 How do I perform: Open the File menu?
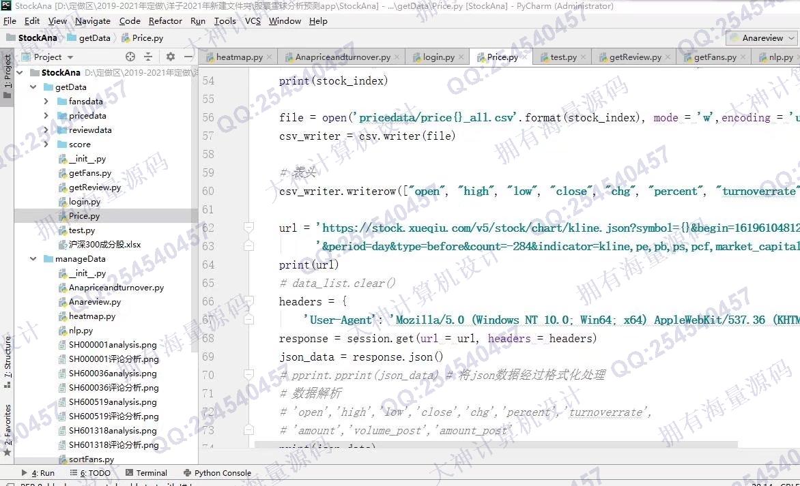[10, 21]
